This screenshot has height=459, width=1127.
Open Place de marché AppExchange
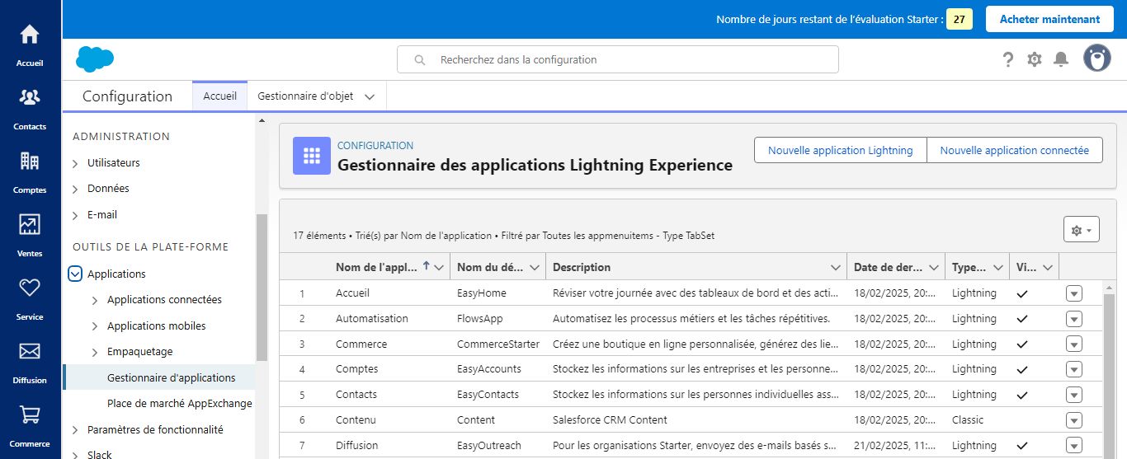179,404
